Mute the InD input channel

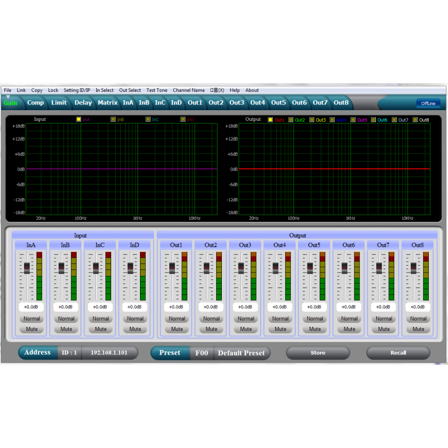135,329
